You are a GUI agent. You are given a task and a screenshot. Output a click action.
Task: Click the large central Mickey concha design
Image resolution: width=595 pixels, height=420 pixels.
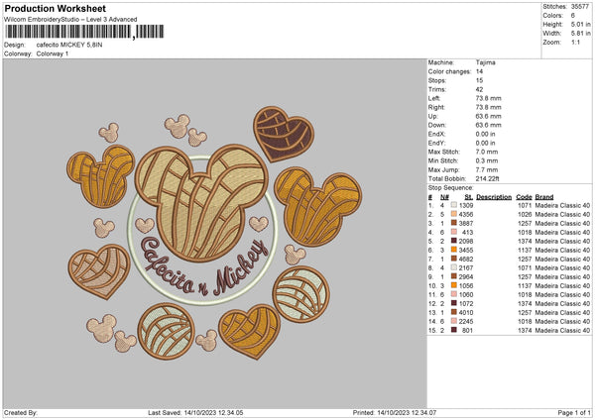pyautogui.click(x=201, y=203)
